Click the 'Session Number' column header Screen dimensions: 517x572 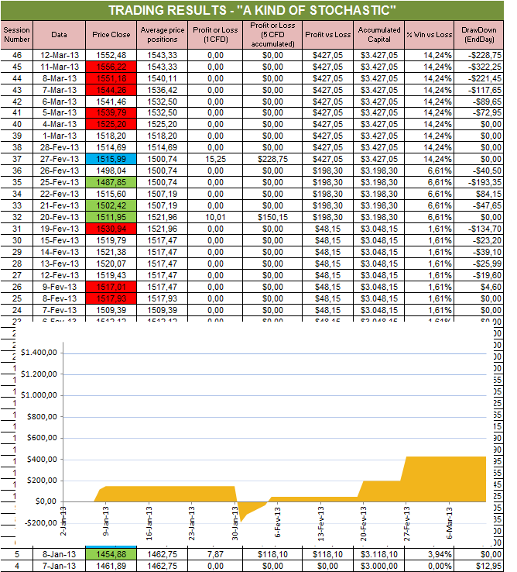(17, 35)
